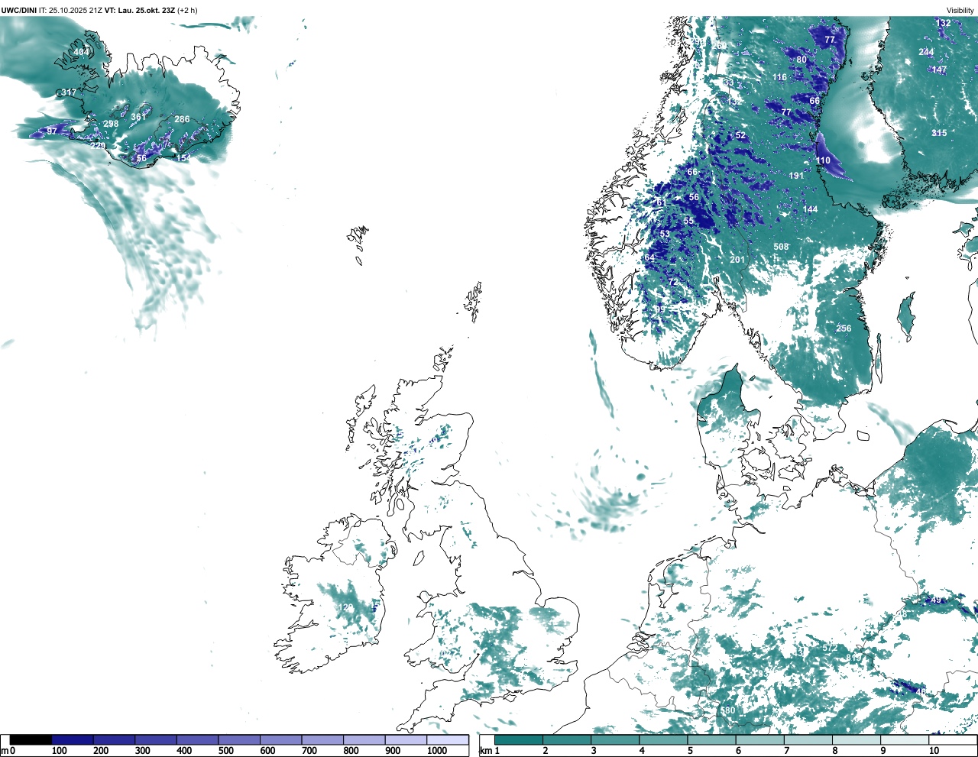Click the visibility value 53 in Norway
Viewport: 978px width, 757px height.
coord(665,235)
